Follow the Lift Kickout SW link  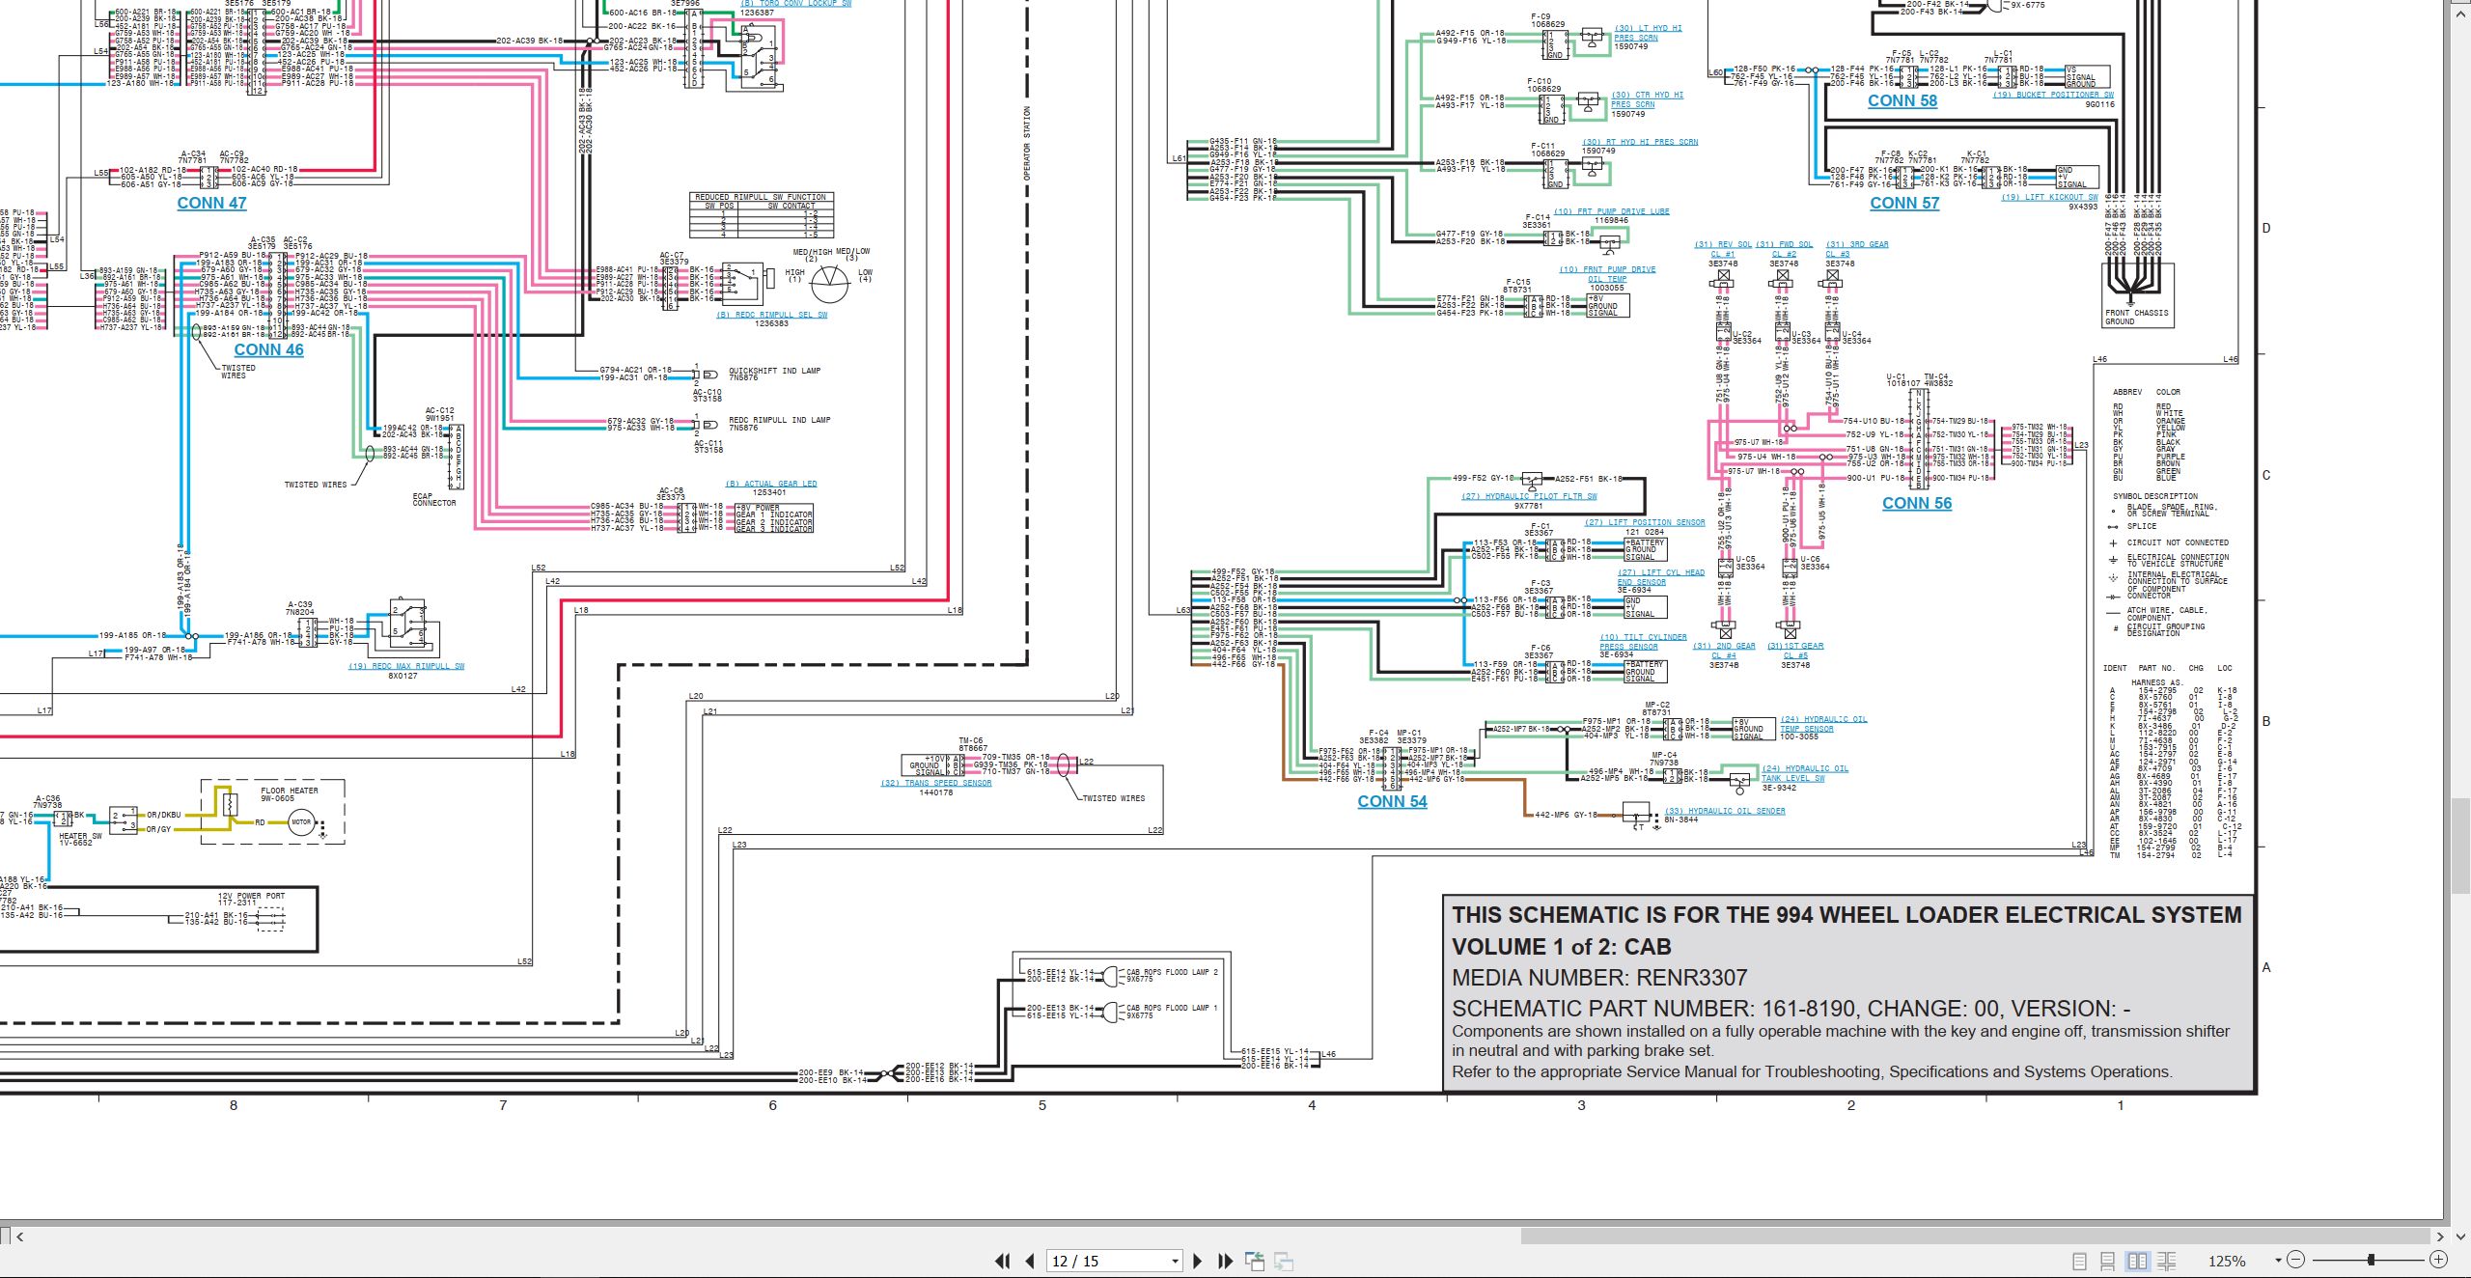2049,197
